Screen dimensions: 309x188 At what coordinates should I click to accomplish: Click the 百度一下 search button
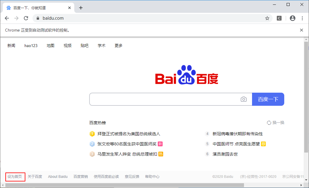[268, 99]
